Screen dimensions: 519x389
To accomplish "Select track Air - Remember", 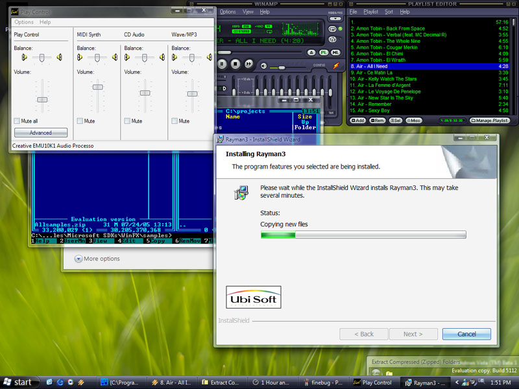I will (x=429, y=104).
